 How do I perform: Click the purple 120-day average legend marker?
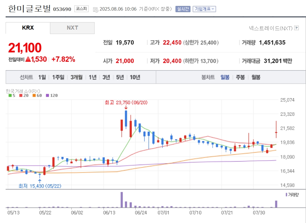tap(47, 95)
